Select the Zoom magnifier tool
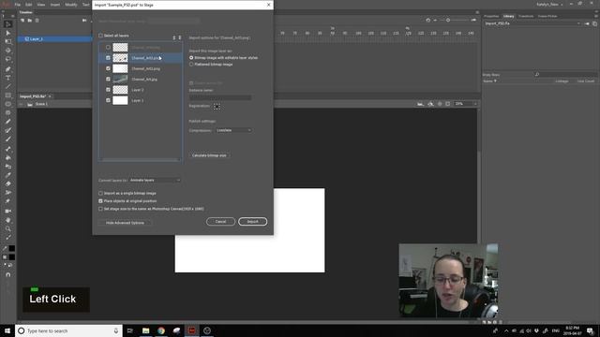This screenshot has width=600, height=337. pyautogui.click(x=8, y=228)
